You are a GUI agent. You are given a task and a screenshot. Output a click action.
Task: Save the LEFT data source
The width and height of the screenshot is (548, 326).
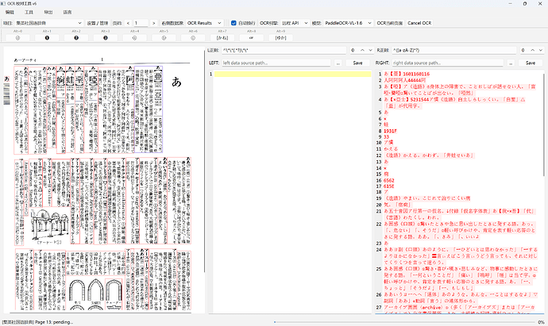pyautogui.click(x=357, y=63)
